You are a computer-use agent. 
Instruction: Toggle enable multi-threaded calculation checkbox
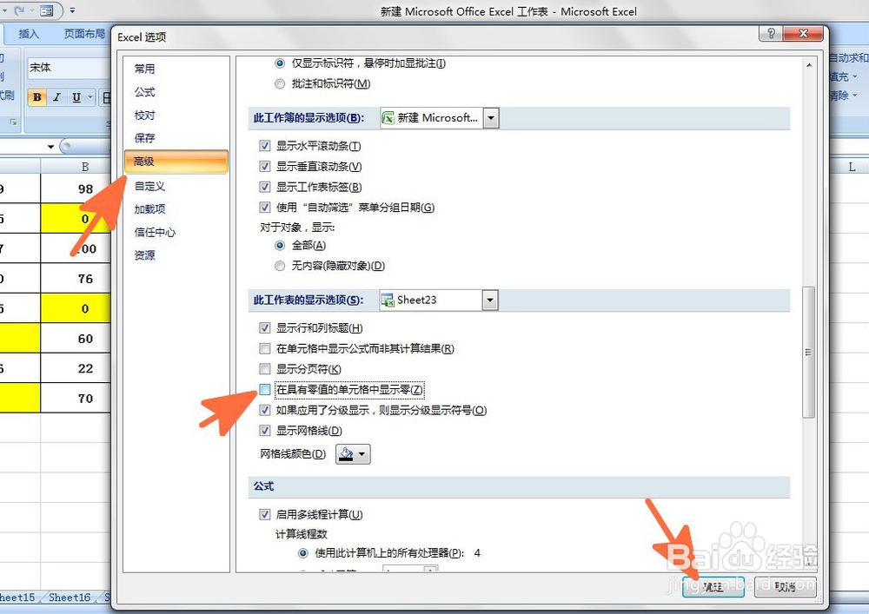[x=265, y=514]
